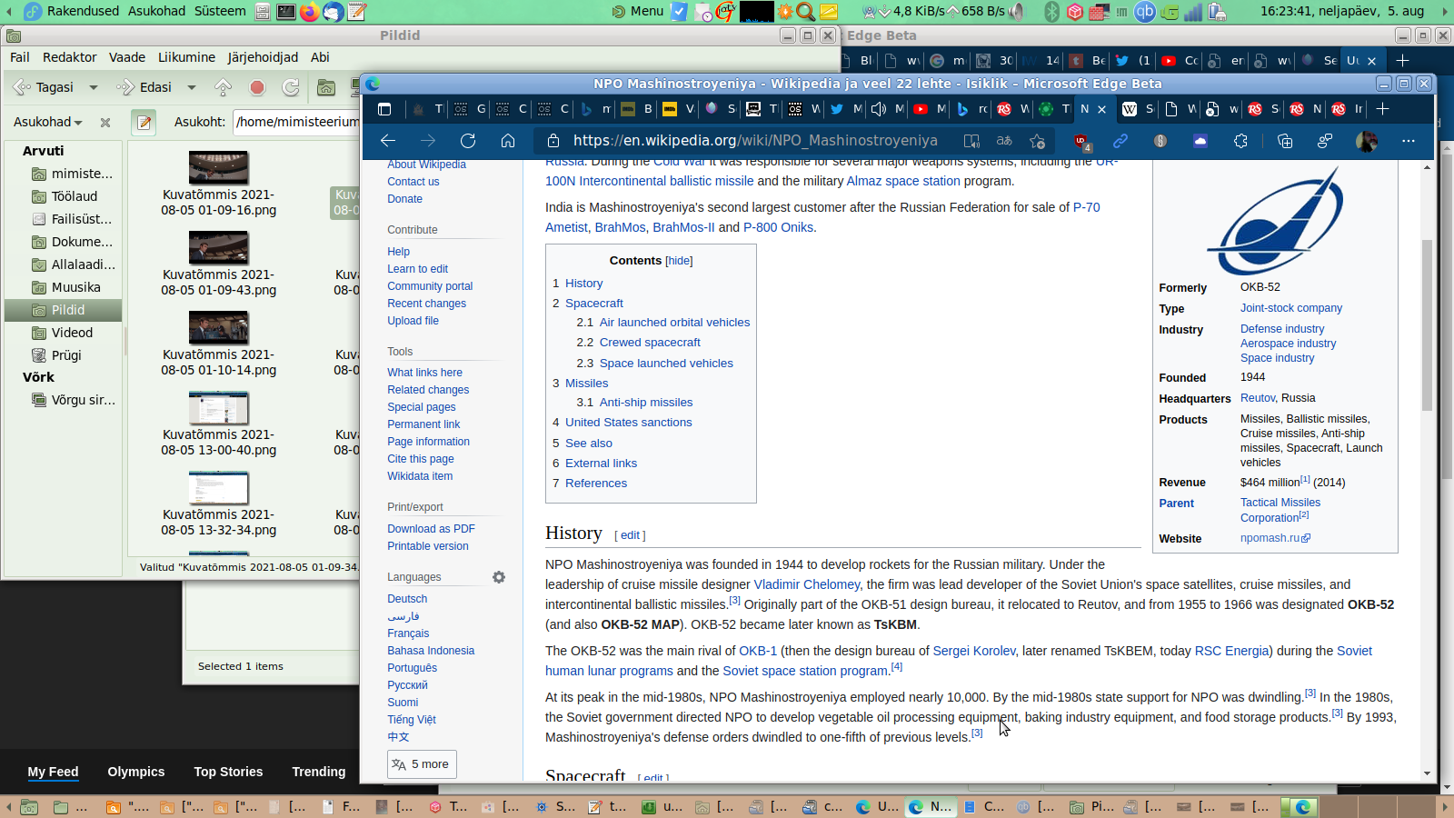This screenshot has width=1454, height=818.
Task: Click the Edge home button
Action: pyautogui.click(x=508, y=141)
